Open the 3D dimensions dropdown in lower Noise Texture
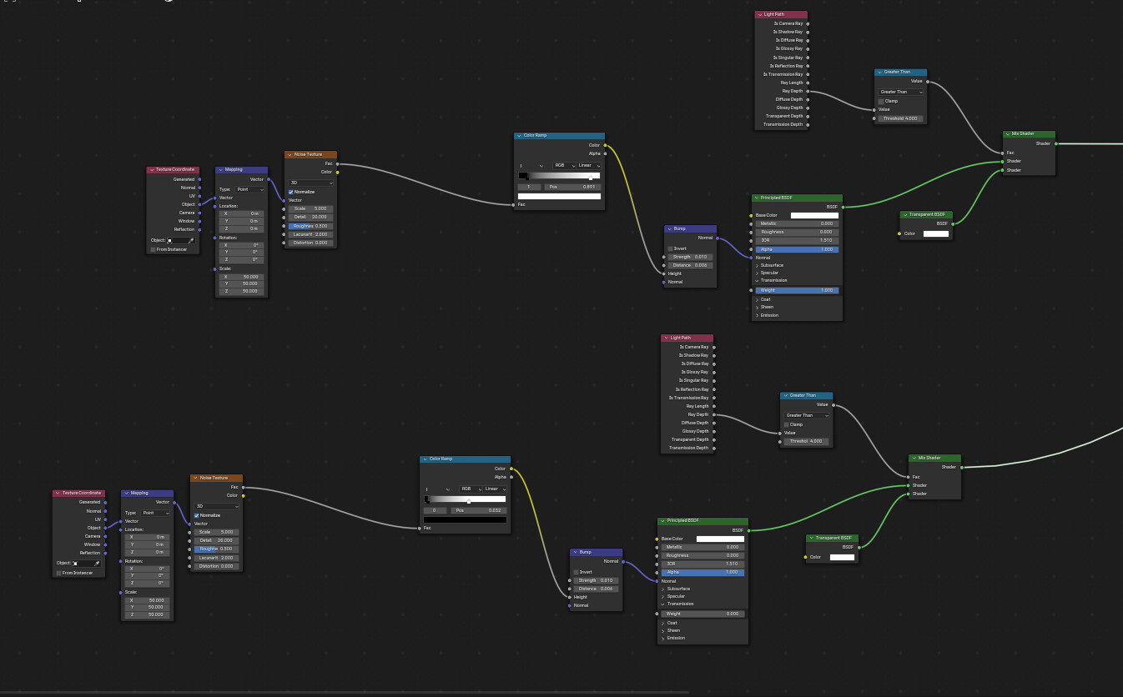 click(x=216, y=506)
